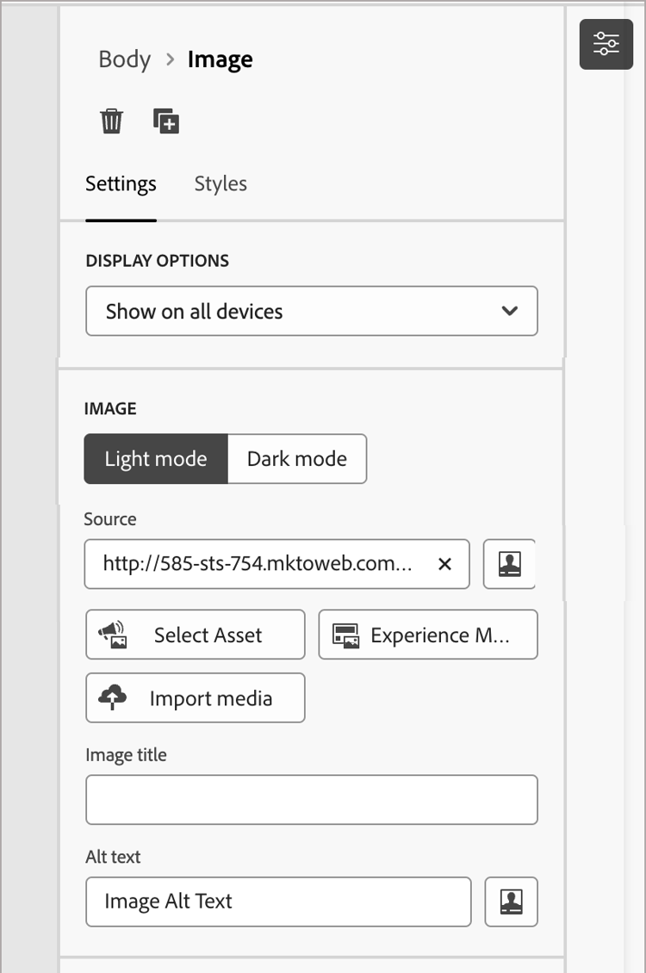Open the component settings panel via sliders icon
The image size is (646, 973).
606,43
